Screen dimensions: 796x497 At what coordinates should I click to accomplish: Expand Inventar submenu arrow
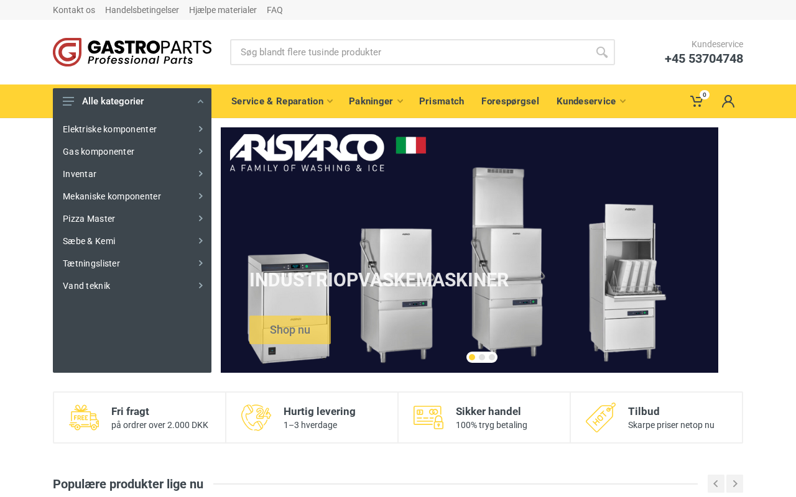pyautogui.click(x=201, y=173)
